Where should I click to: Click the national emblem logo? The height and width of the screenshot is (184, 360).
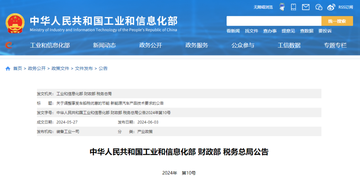tap(15, 23)
